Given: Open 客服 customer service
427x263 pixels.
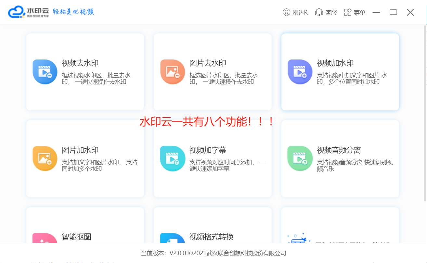Looking at the screenshot, I should point(331,13).
